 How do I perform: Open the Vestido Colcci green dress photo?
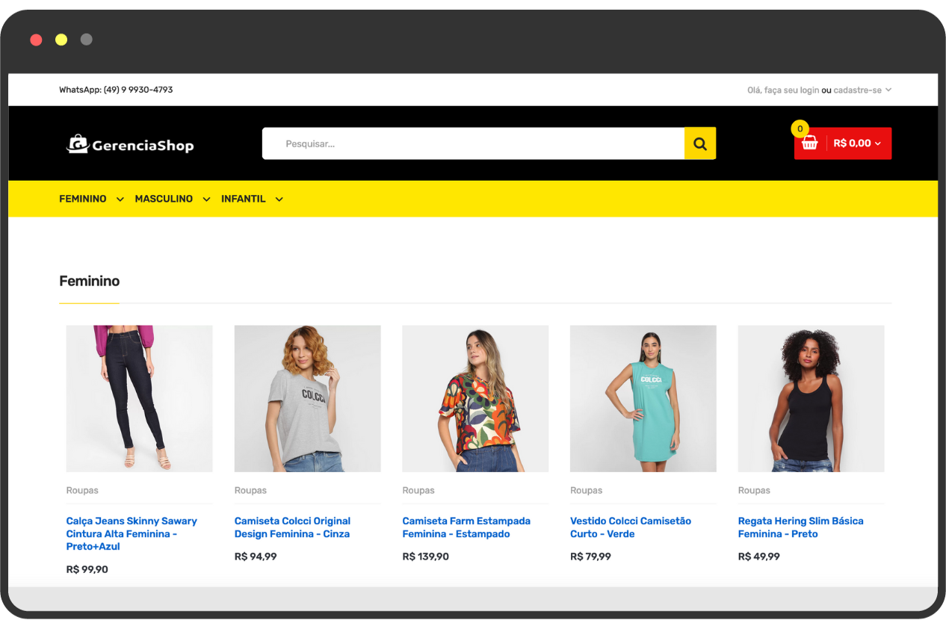click(643, 398)
